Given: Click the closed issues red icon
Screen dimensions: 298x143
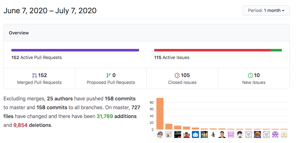Looking at the screenshot, I should (x=177, y=75).
